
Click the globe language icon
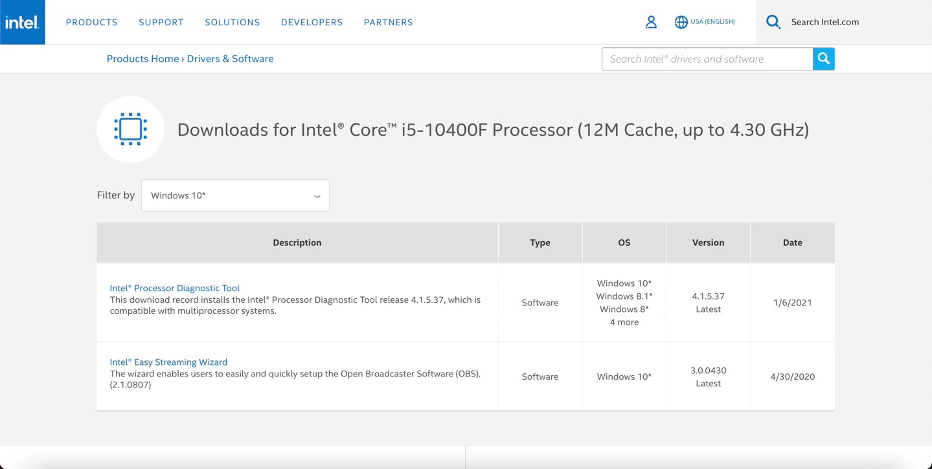click(681, 22)
